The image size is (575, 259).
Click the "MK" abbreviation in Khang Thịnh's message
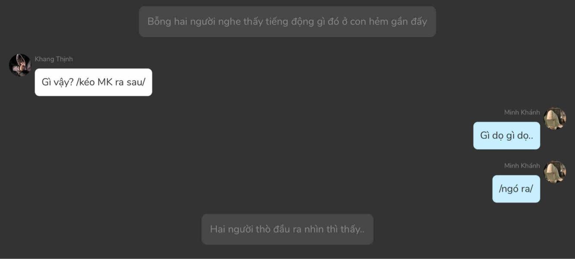(x=105, y=82)
